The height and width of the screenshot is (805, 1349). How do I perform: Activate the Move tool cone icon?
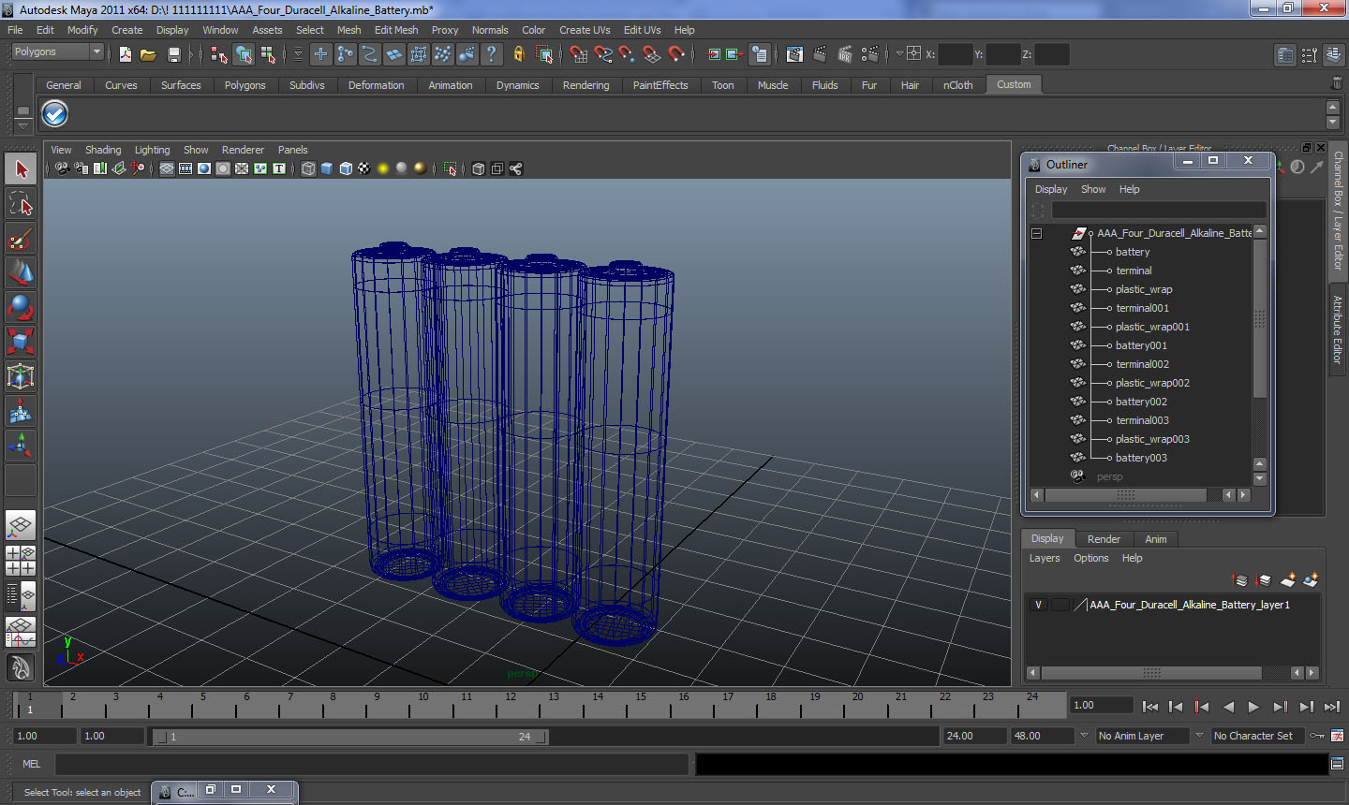click(x=21, y=273)
